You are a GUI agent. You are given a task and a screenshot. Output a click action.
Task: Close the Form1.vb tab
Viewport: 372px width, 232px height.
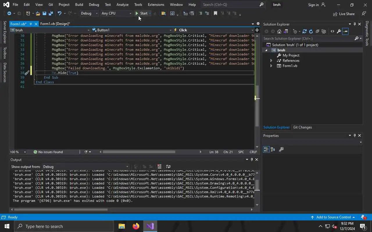[36, 24]
